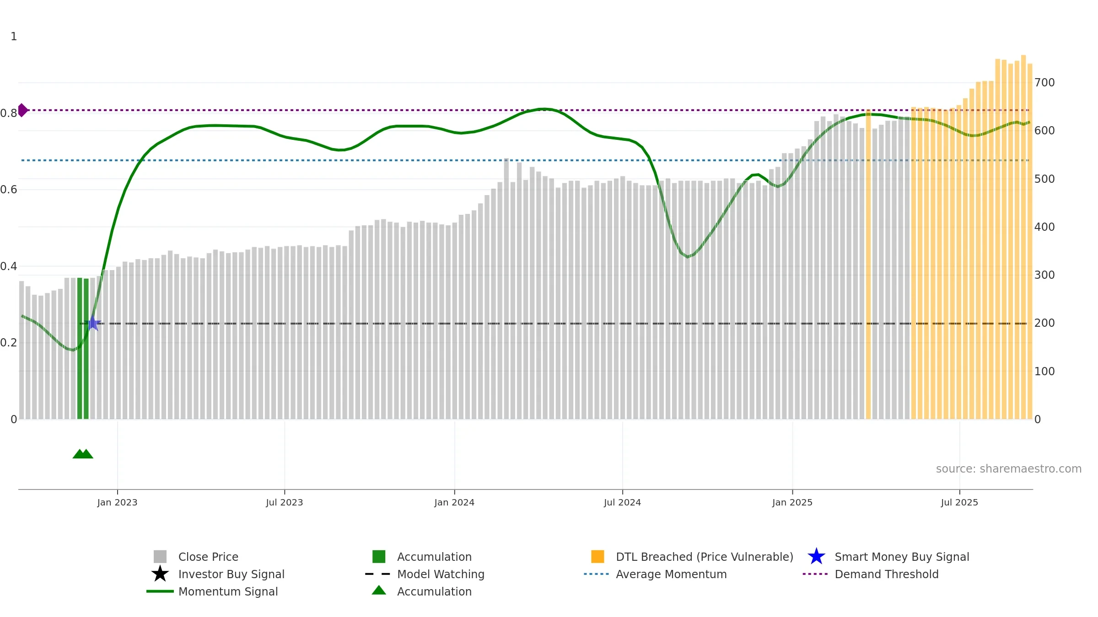Screen dimensions: 1098x617
Task: Toggle the DTL Breached (Price Vulnerable) label
Action: tap(705, 557)
